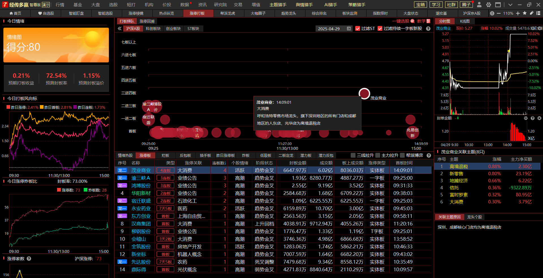Click the star favorite icon in toolbar
543x278 pixels.
[x=525, y=13]
